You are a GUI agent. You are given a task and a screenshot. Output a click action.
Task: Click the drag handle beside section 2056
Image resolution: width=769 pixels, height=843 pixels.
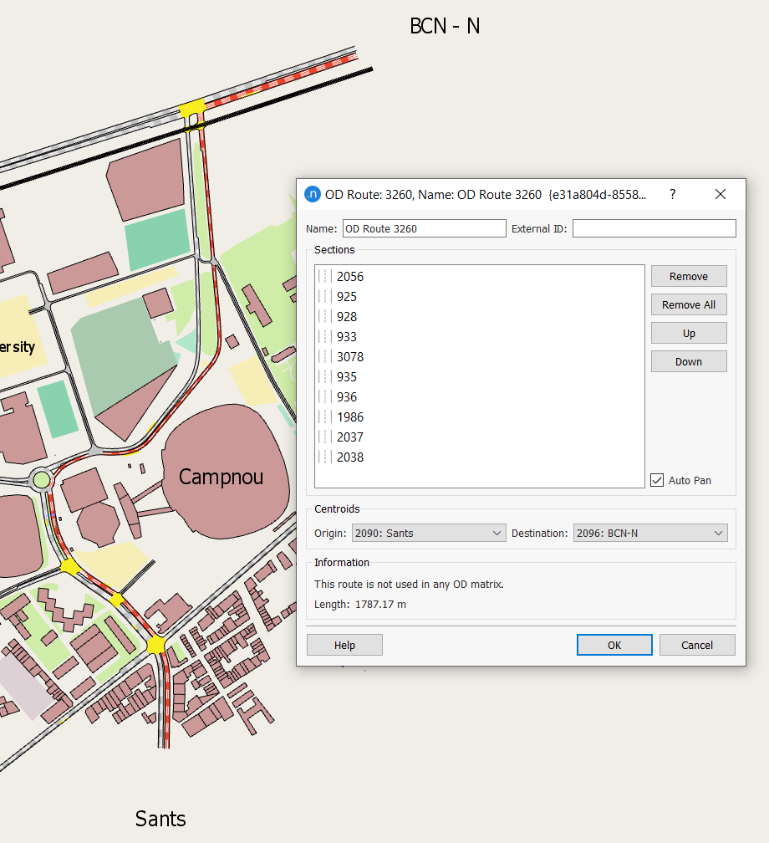pyautogui.click(x=324, y=276)
